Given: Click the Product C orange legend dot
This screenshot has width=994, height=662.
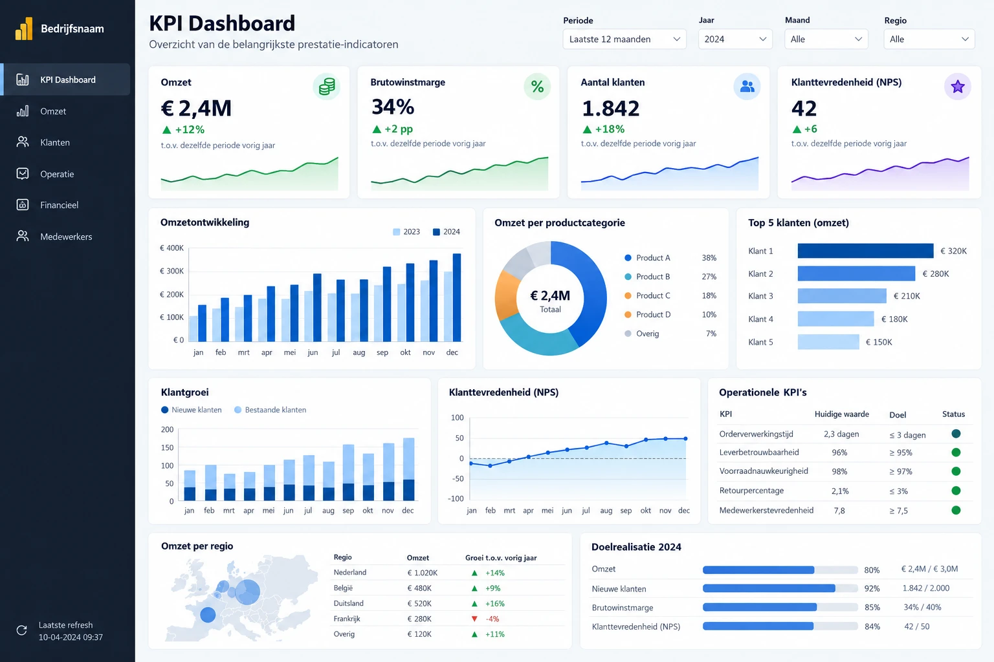Looking at the screenshot, I should pos(628,295).
